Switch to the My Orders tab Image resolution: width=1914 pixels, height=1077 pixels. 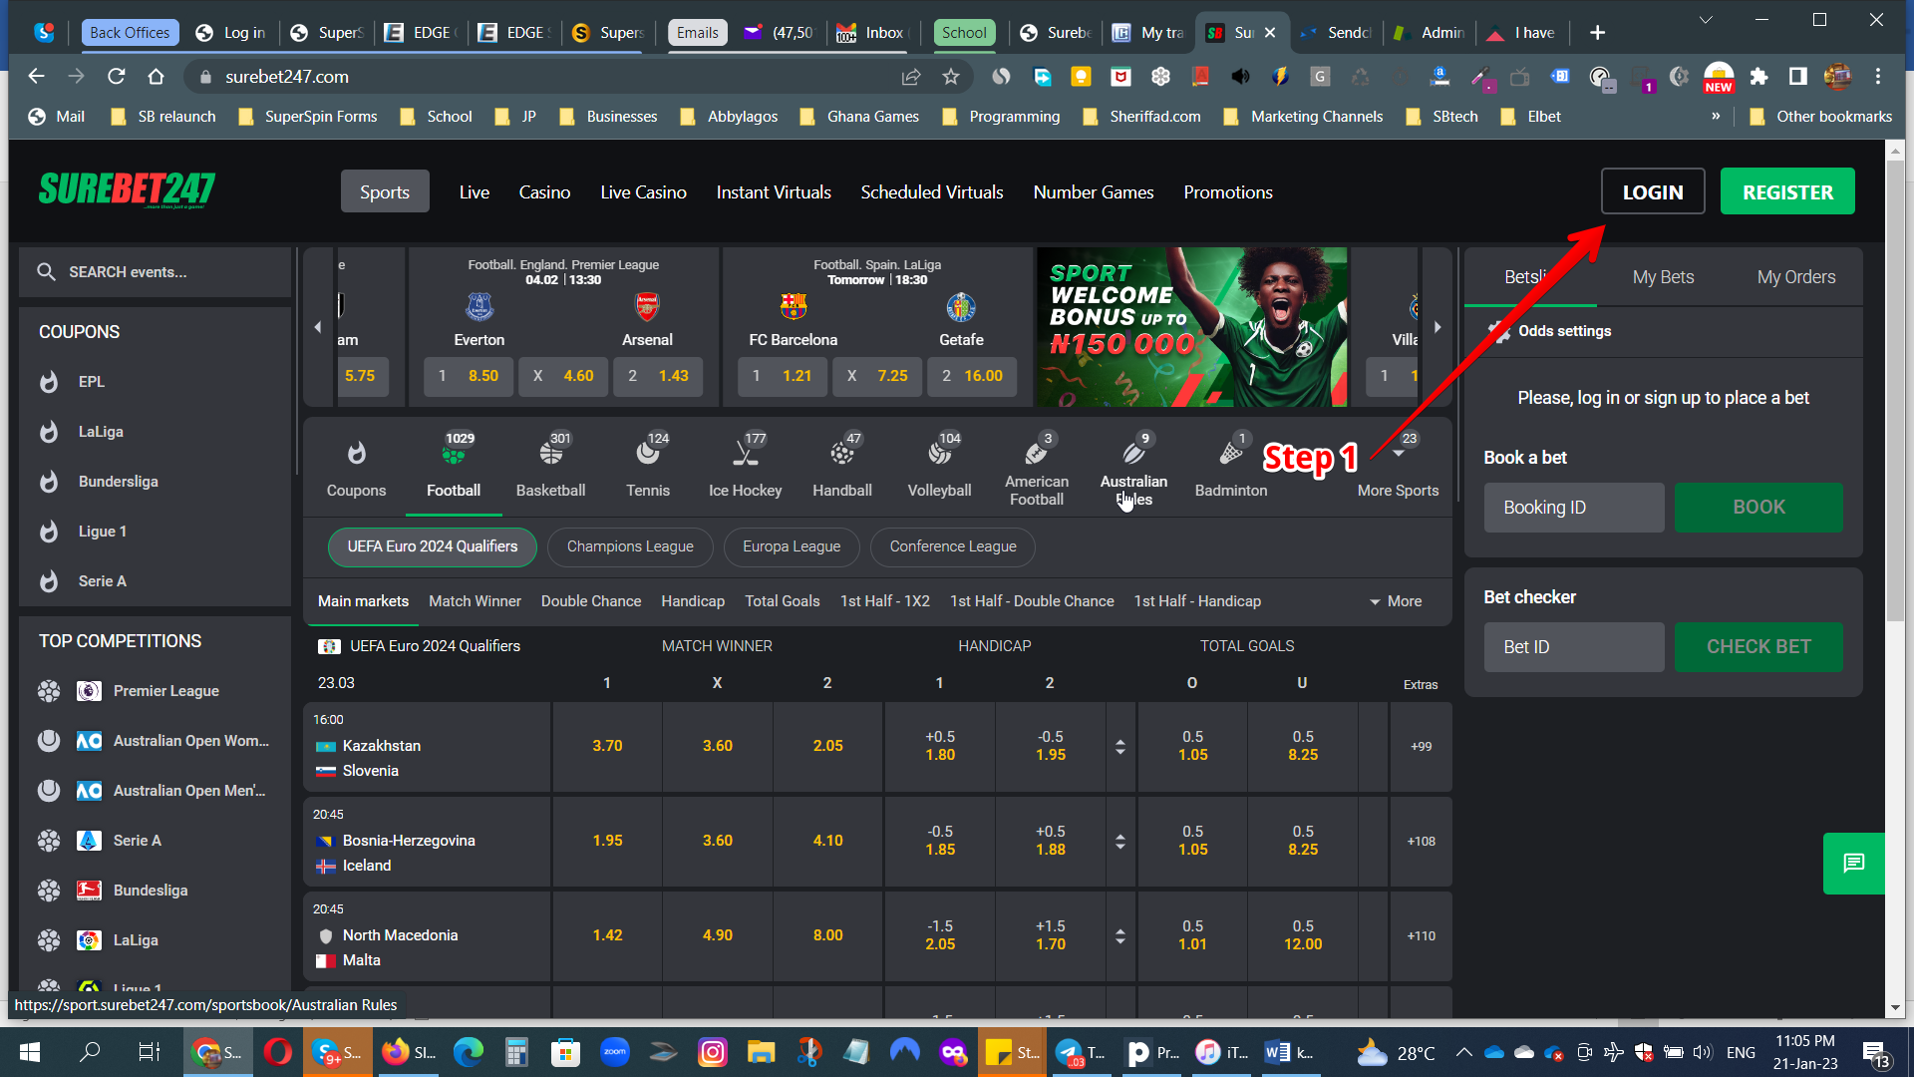[1795, 277]
